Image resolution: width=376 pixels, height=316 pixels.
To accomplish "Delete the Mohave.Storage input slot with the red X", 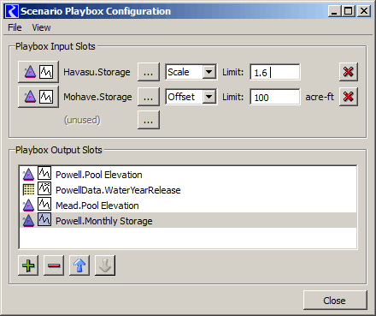I will [349, 97].
